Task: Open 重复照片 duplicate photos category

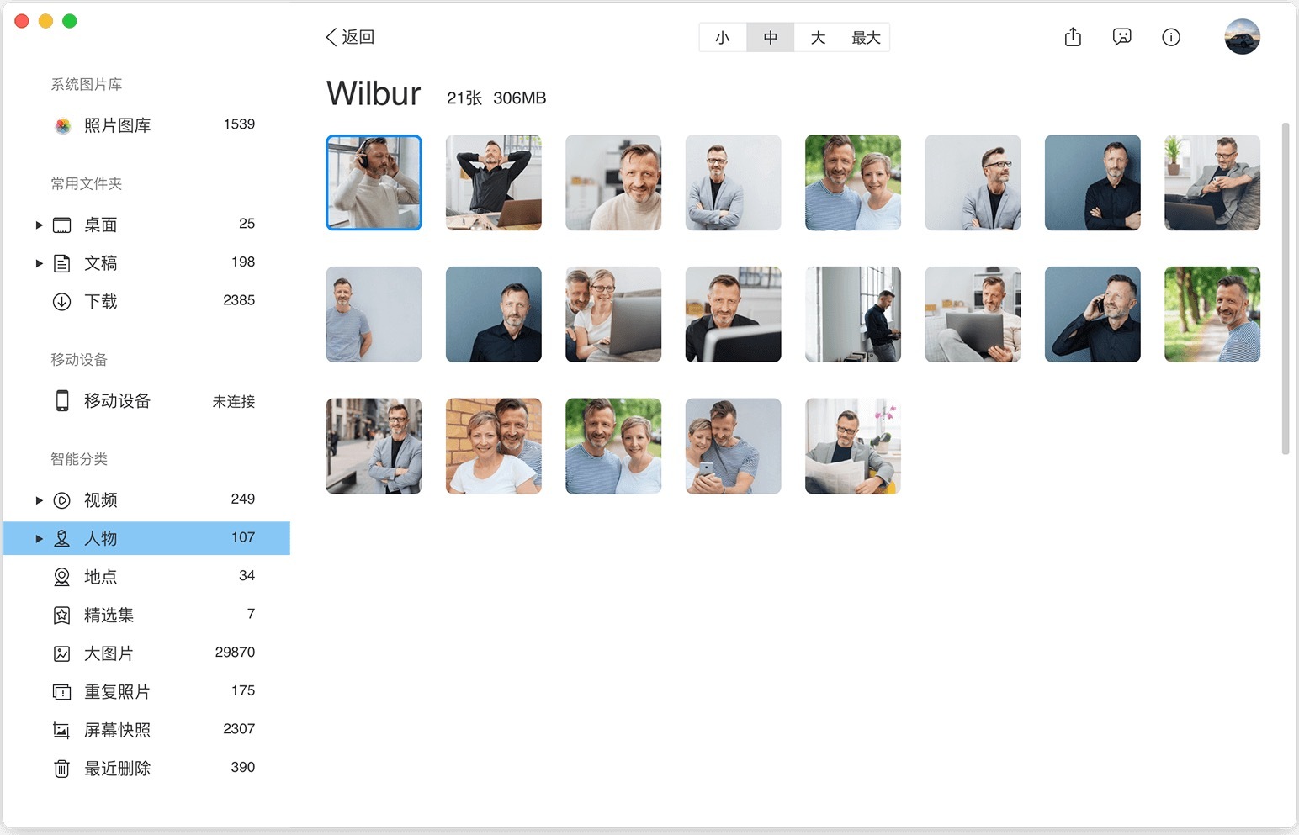Action: coord(117,692)
